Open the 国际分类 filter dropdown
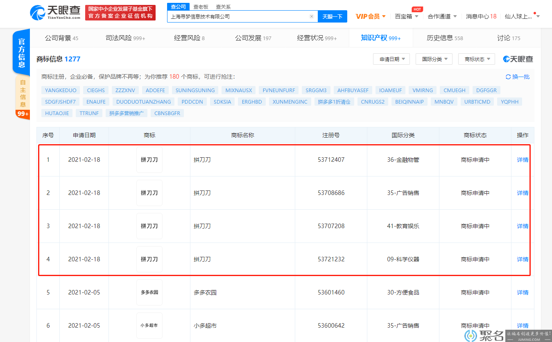Viewport: 552px width, 342px height. 434,59
